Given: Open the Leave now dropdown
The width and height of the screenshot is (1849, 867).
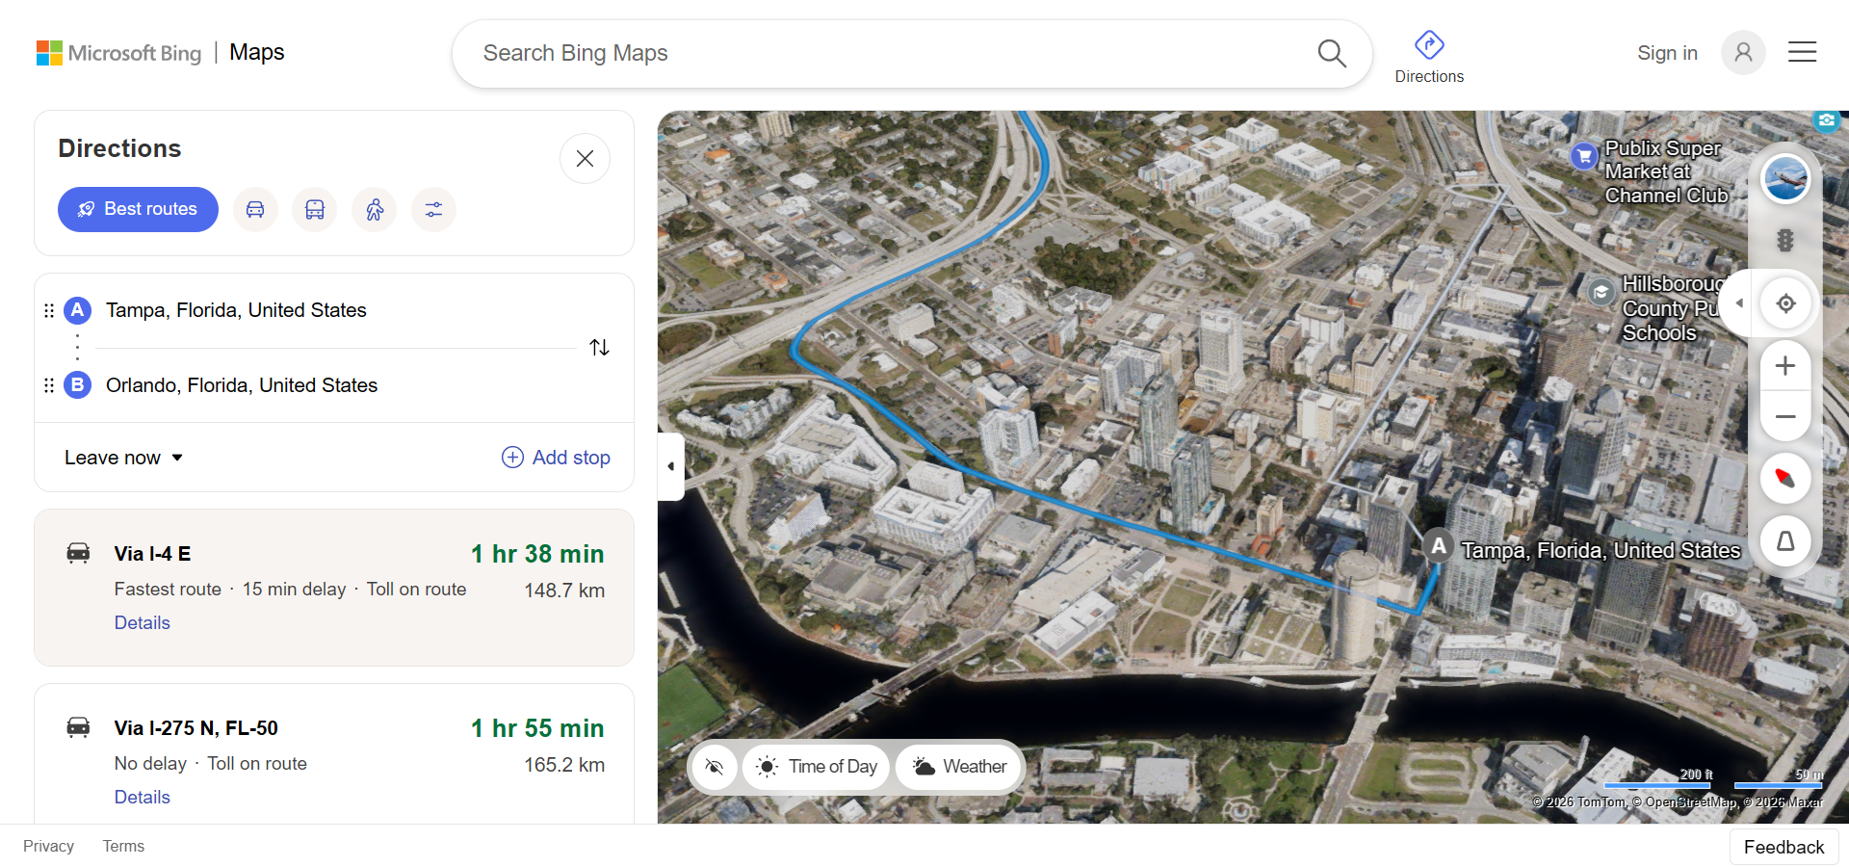Looking at the screenshot, I should click(x=121, y=458).
